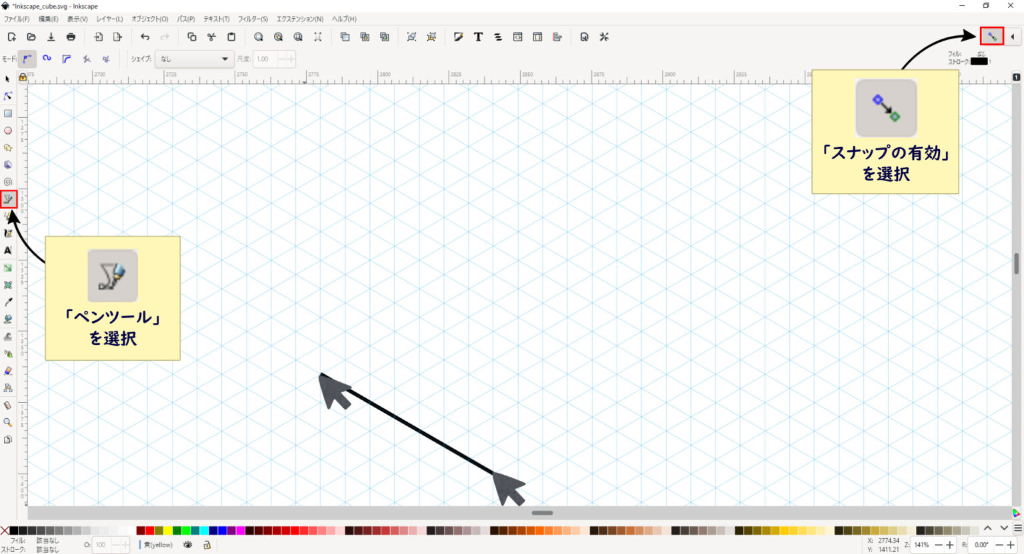Choose the Spiral tool
The width and height of the screenshot is (1024, 554).
[x=7, y=181]
